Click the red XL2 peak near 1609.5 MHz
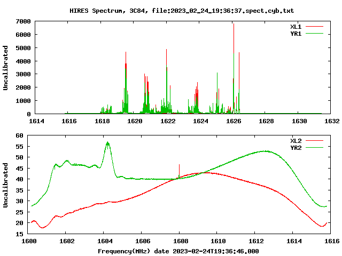The width and height of the screenshot is (342, 256). click(207, 173)
